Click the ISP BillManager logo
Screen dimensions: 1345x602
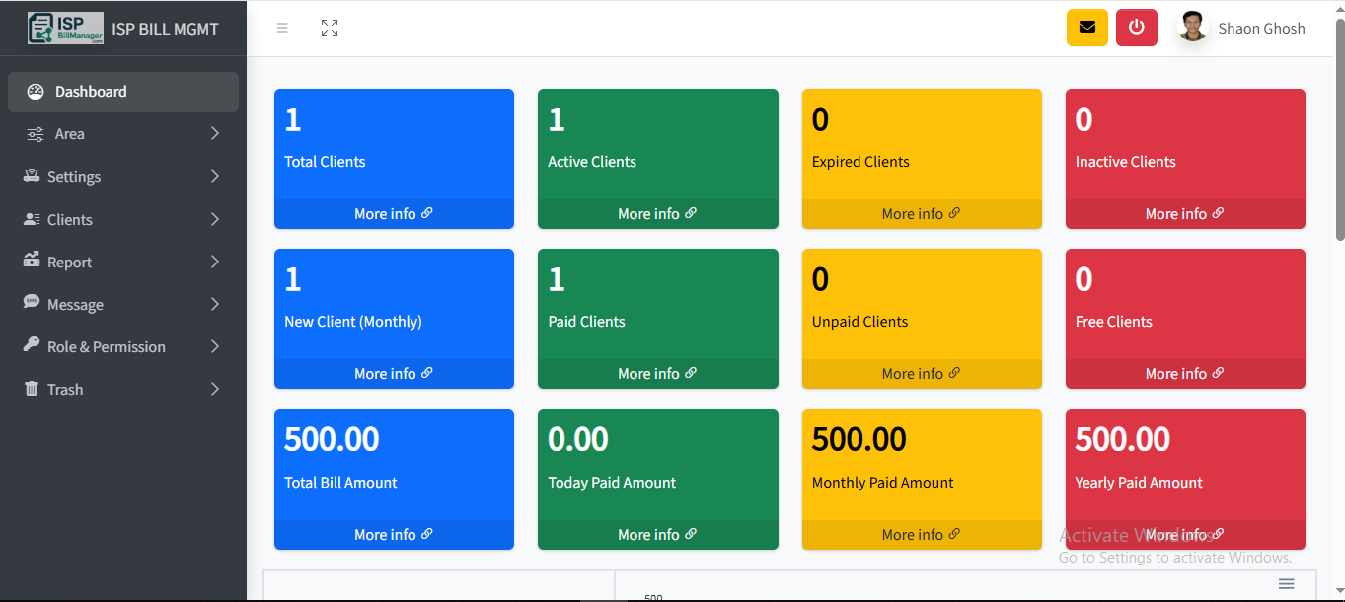(65, 28)
